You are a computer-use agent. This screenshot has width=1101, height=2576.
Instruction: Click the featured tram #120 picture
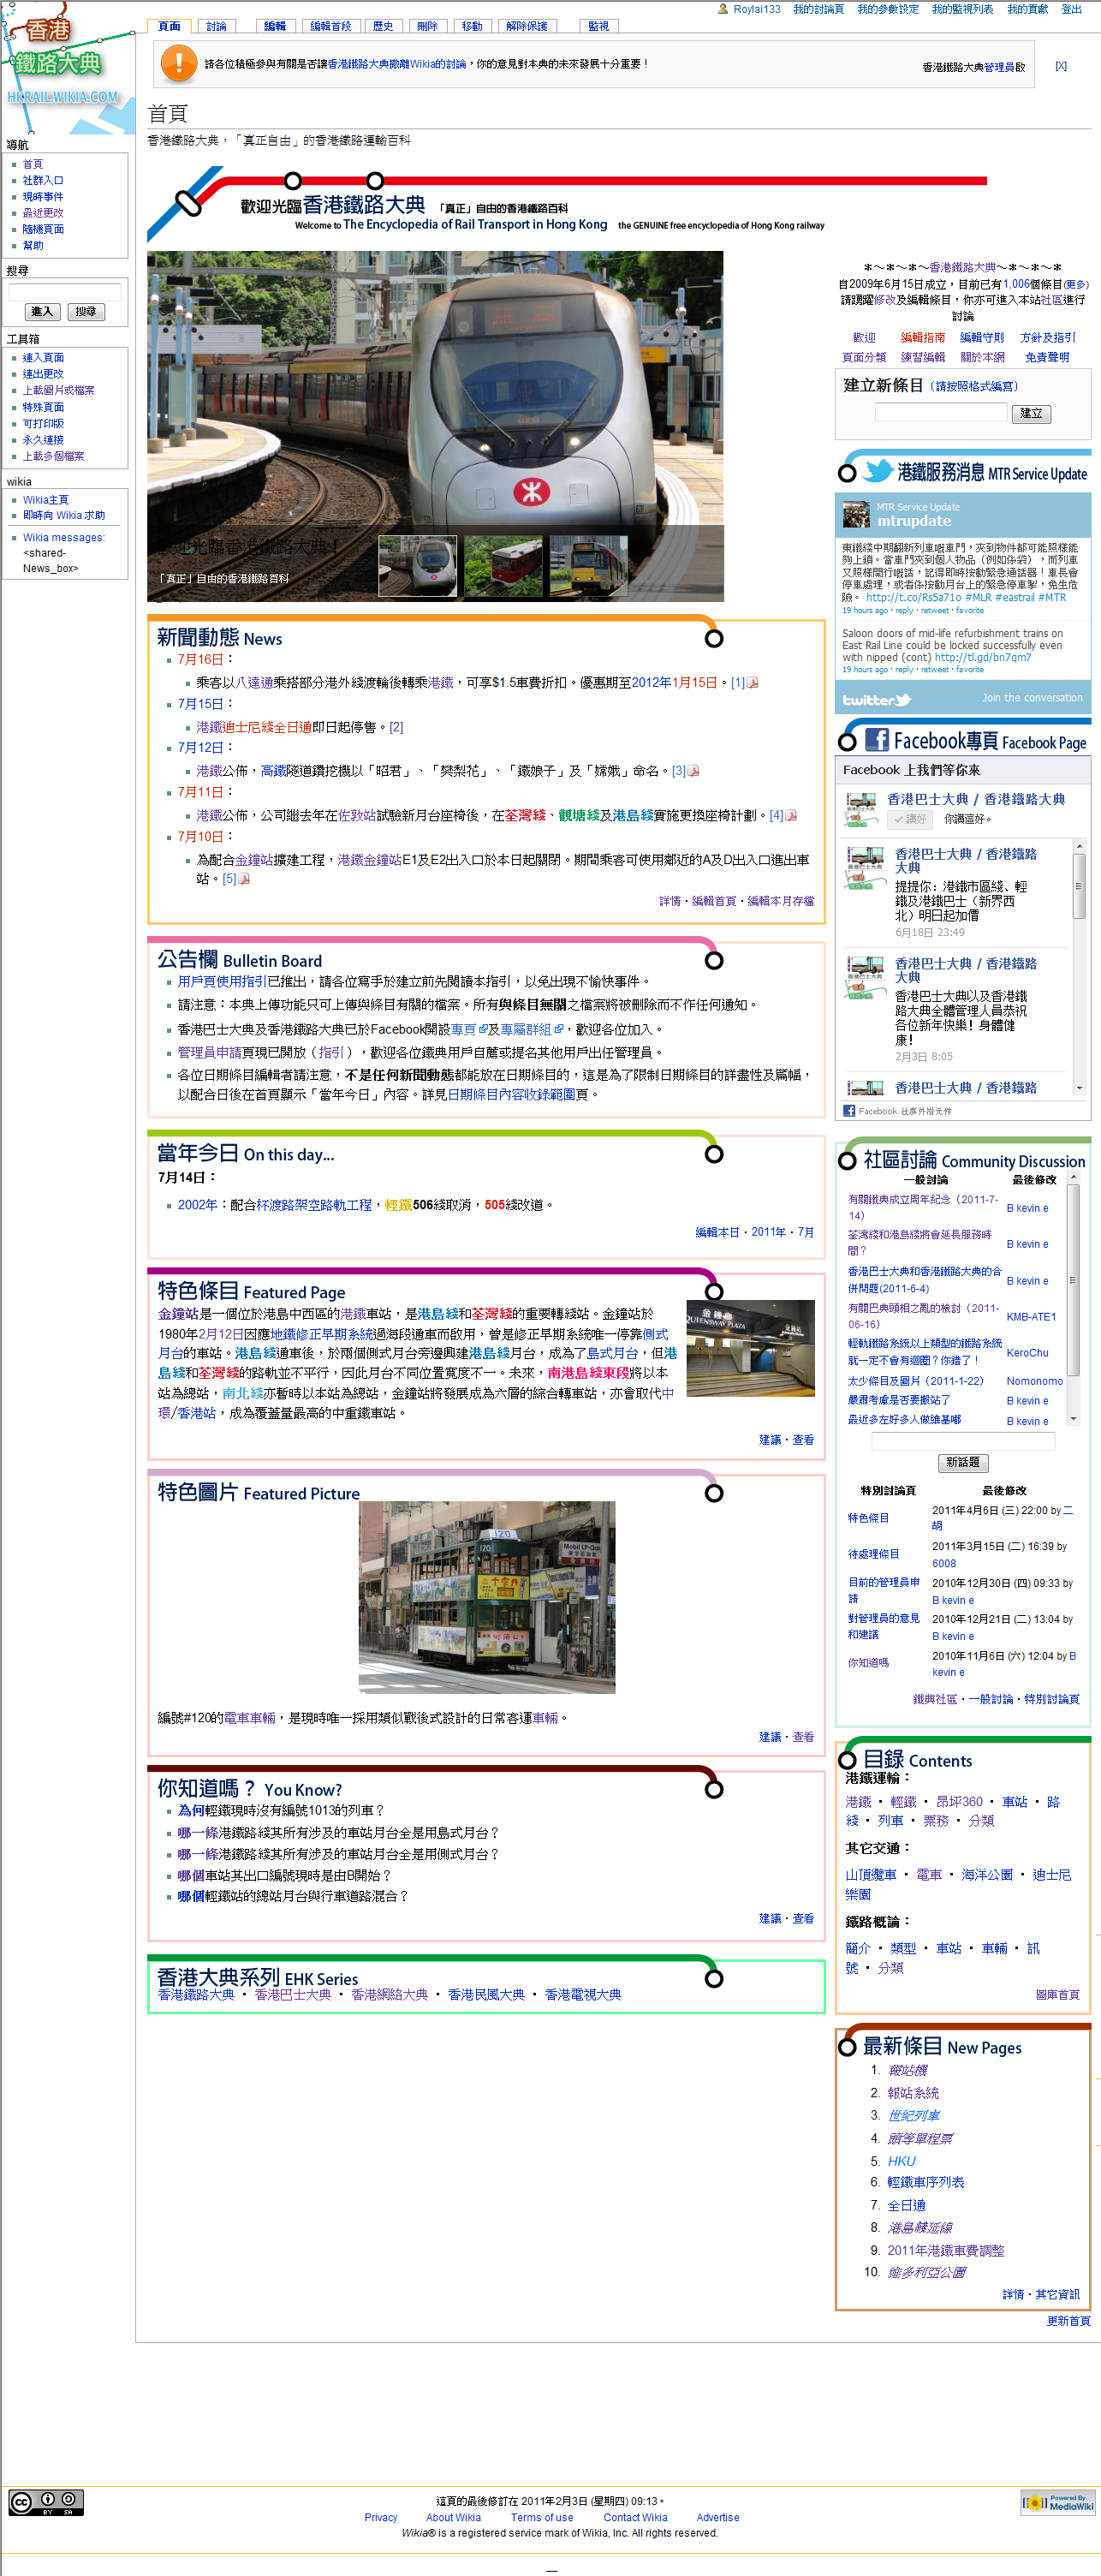pos(487,1597)
